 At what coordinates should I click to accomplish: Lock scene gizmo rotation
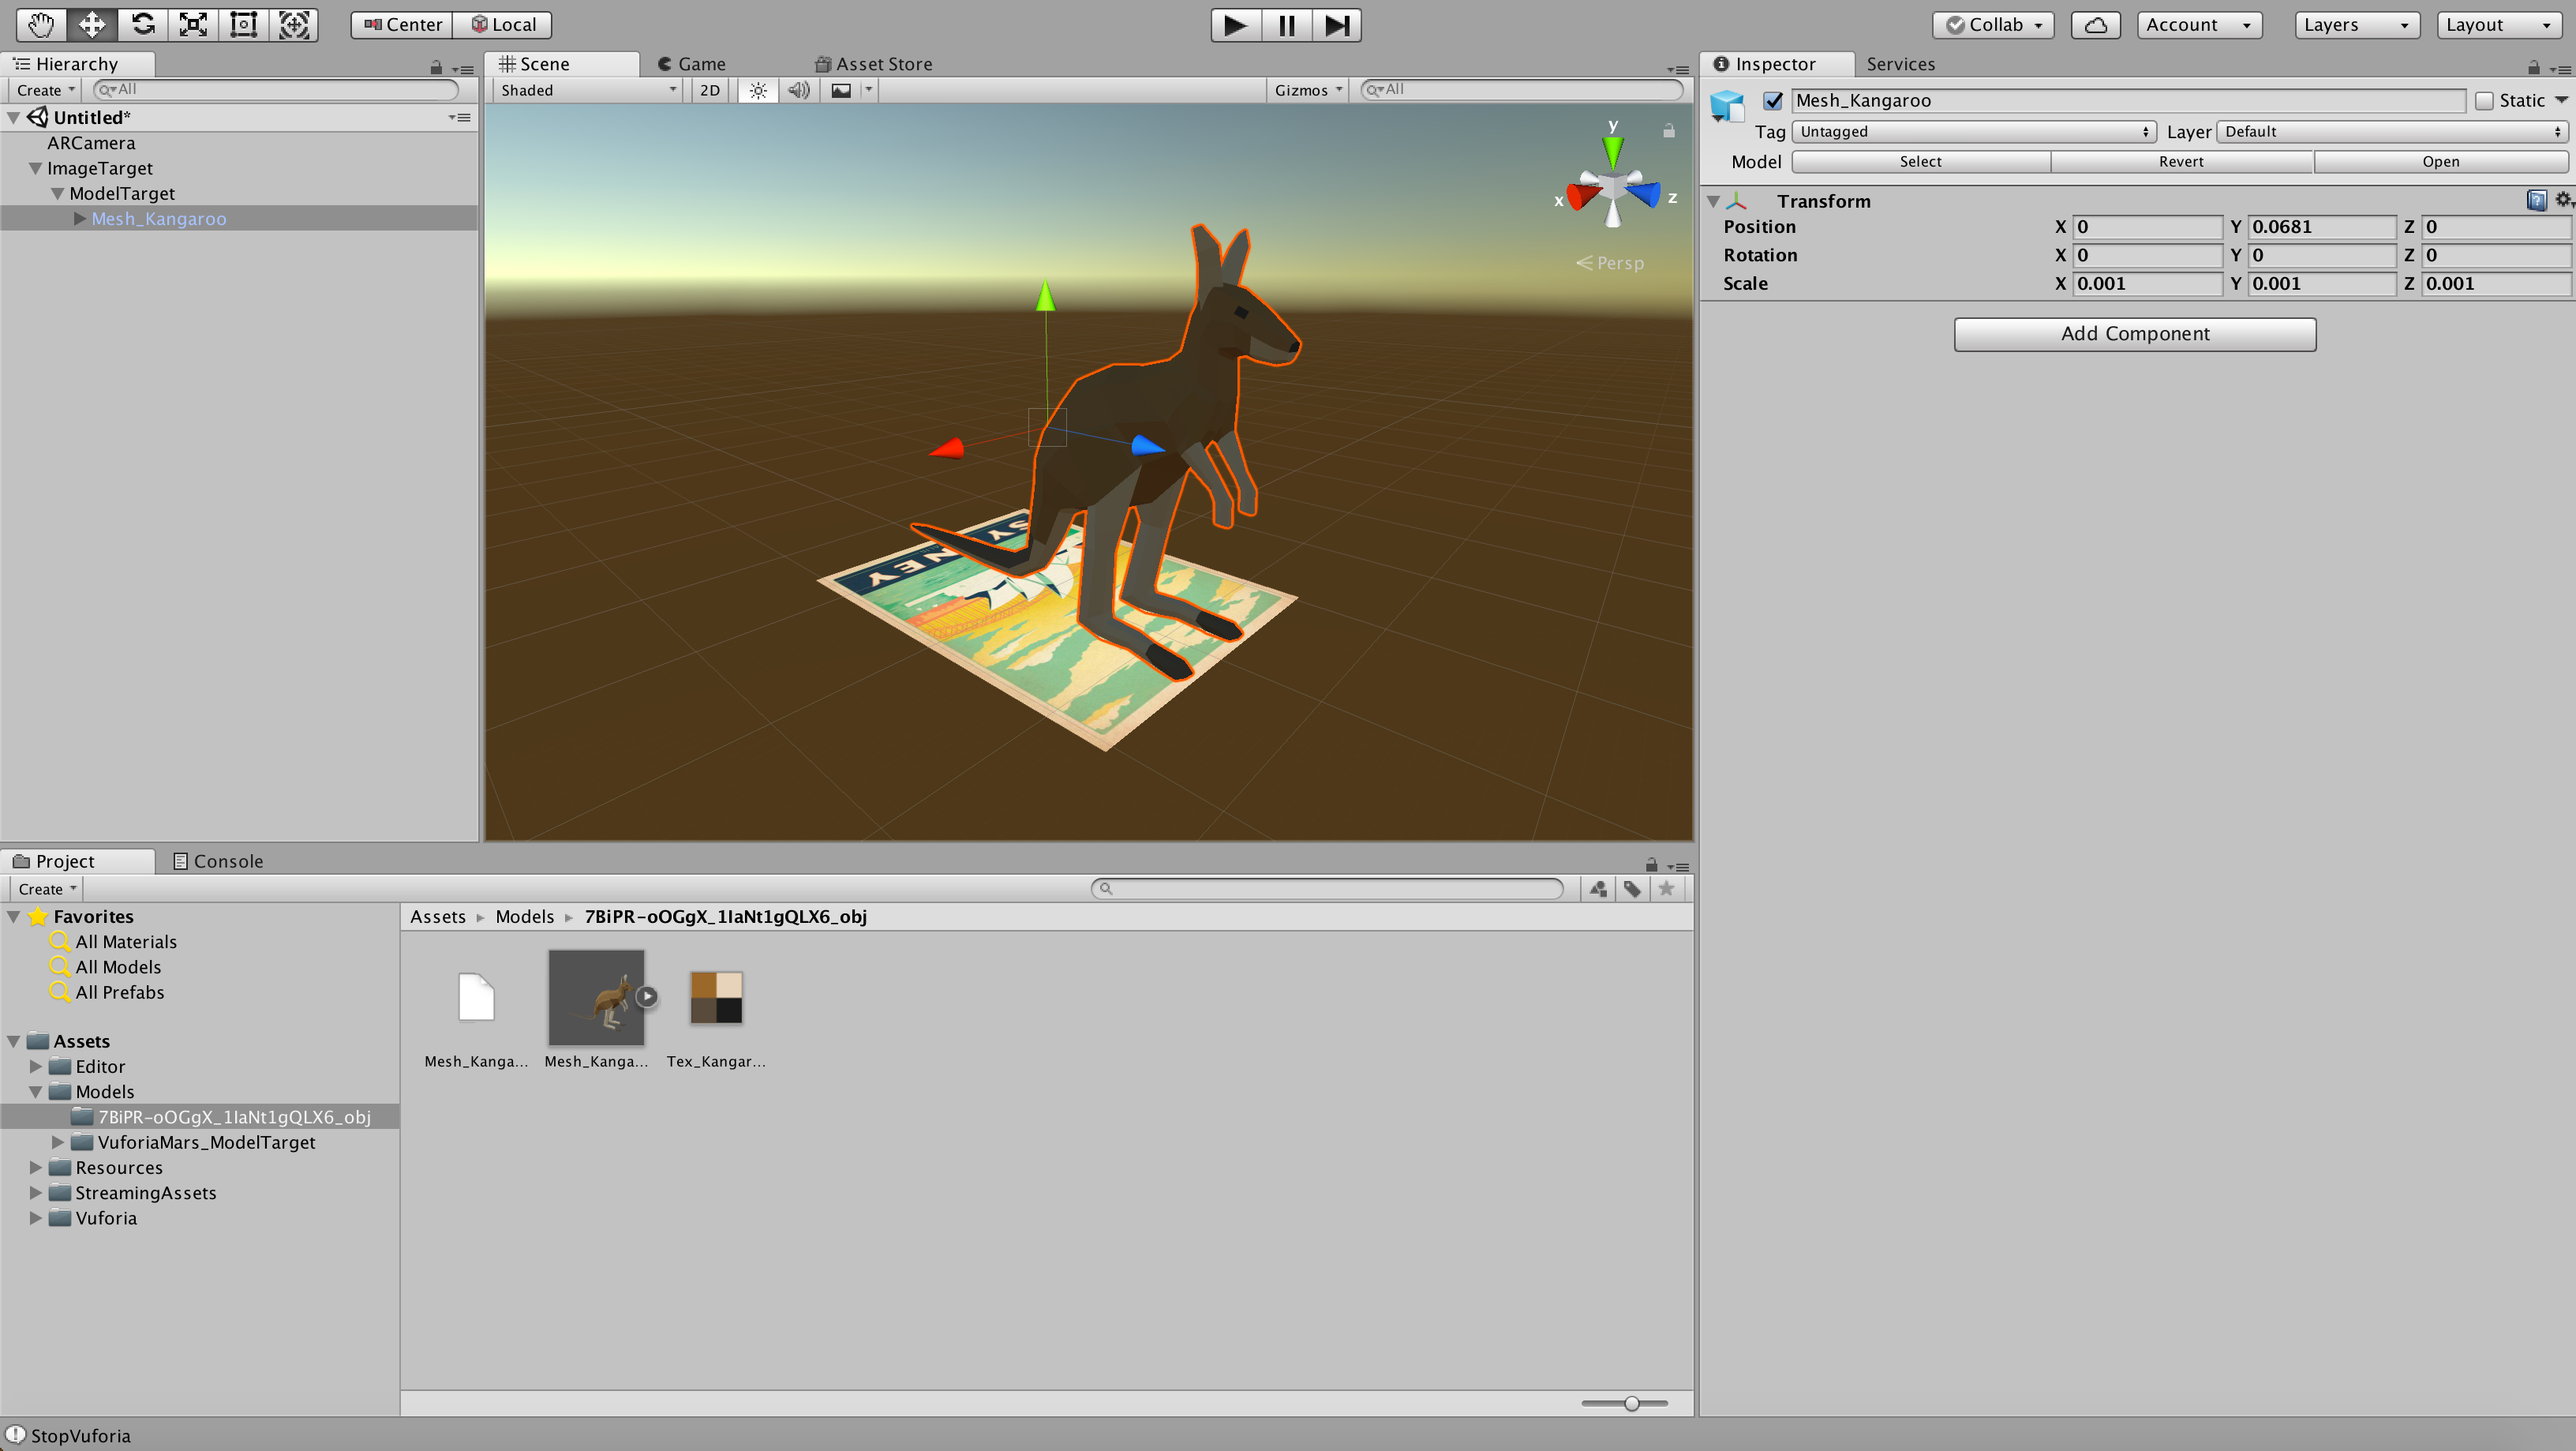[1669, 130]
